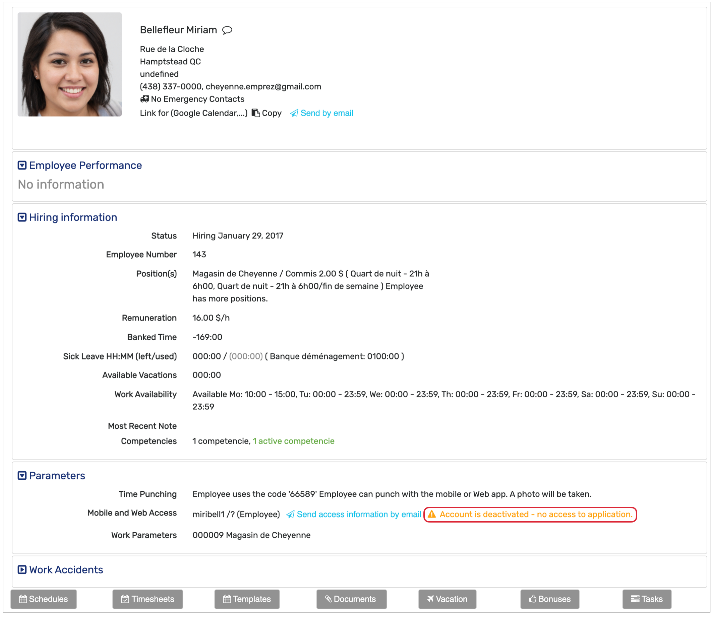Image resolution: width=712 pixels, height=617 pixels.
Task: Click the Copy clipboard icon
Action: pos(255,113)
